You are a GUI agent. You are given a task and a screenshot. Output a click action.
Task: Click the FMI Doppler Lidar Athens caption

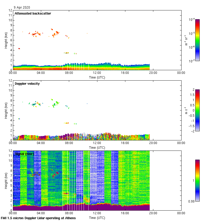(x=38, y=218)
